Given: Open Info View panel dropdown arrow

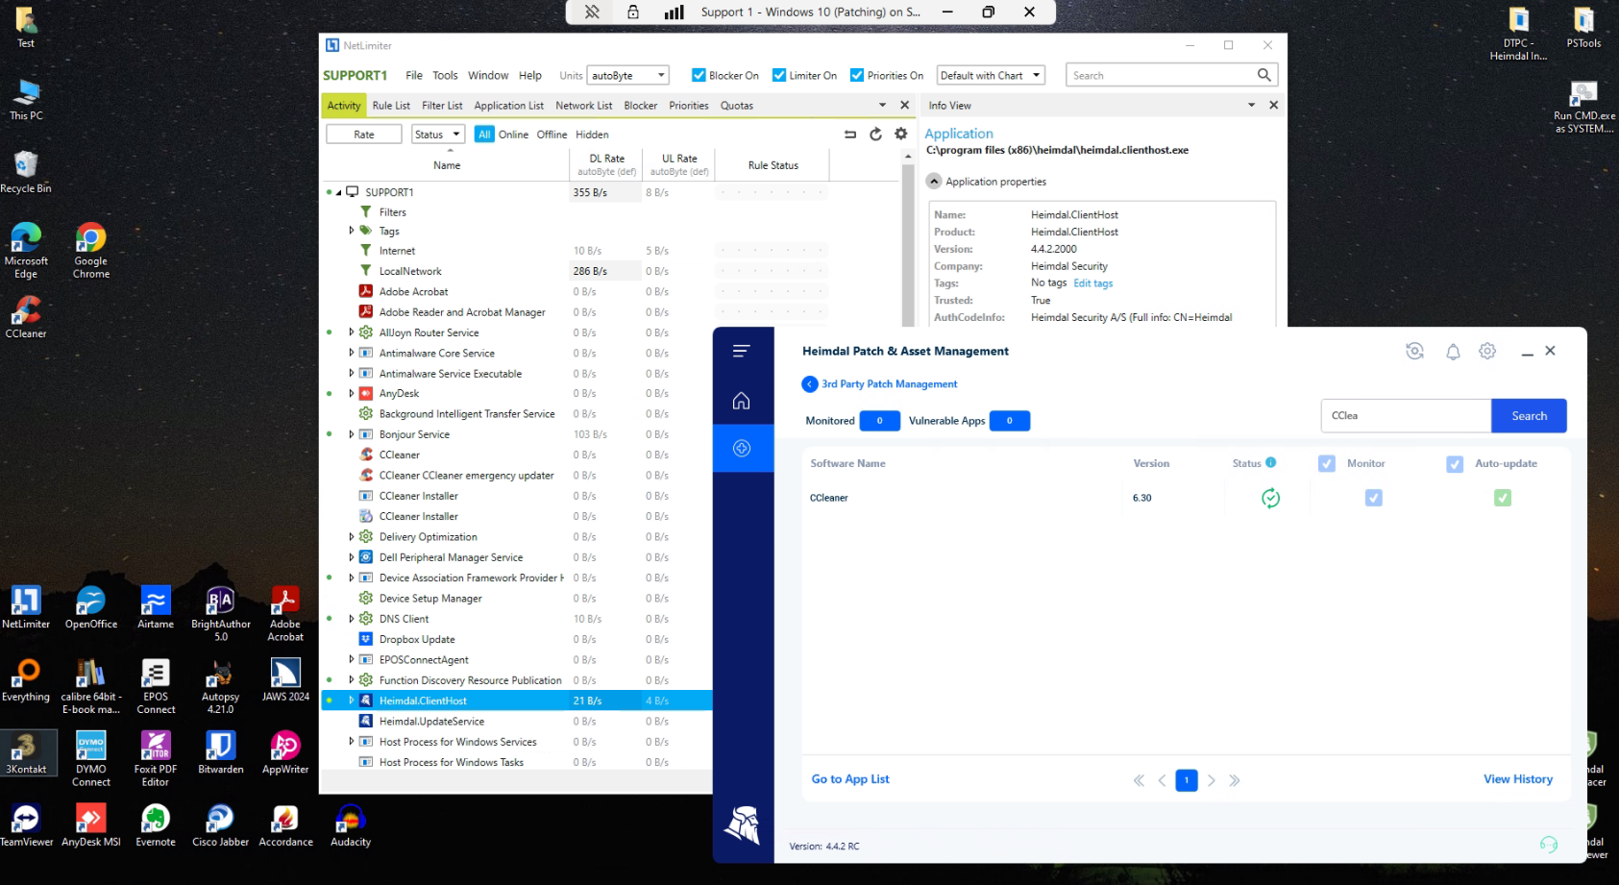Looking at the screenshot, I should (1251, 105).
